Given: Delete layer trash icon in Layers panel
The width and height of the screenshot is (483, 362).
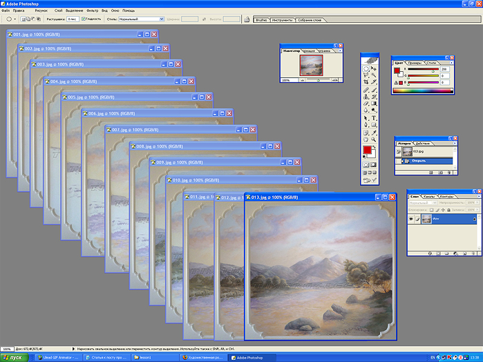Looking at the screenshot, I should 473,254.
